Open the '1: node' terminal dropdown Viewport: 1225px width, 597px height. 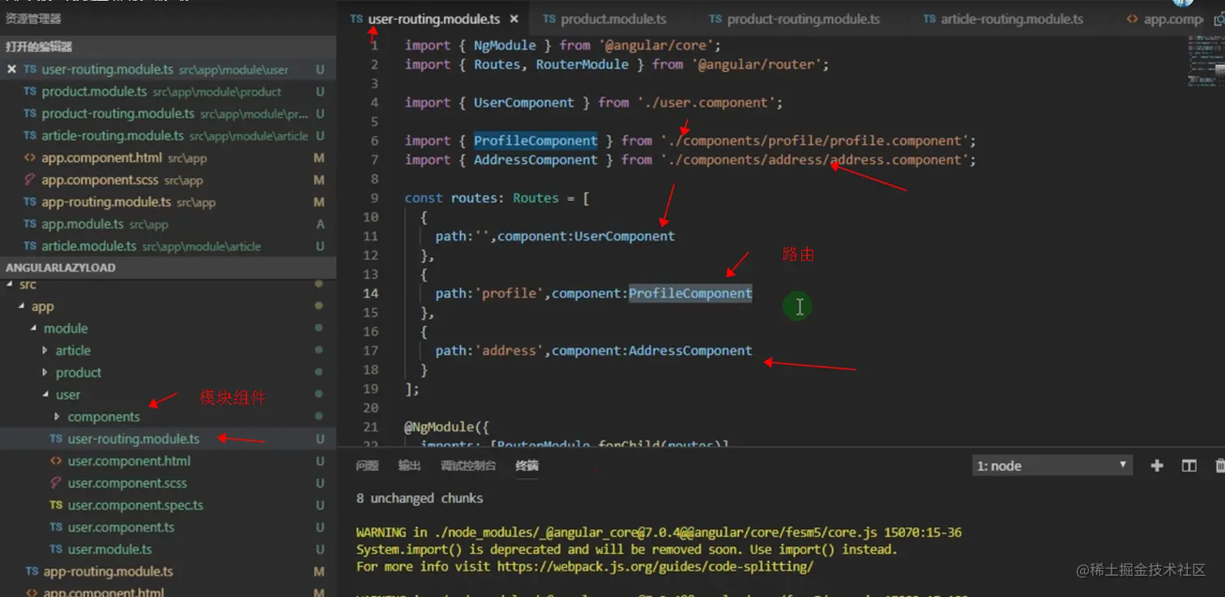click(1052, 466)
